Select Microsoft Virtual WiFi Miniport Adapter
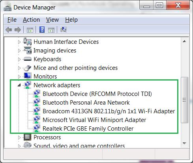Screen dimensions: 193x163 point(94,120)
